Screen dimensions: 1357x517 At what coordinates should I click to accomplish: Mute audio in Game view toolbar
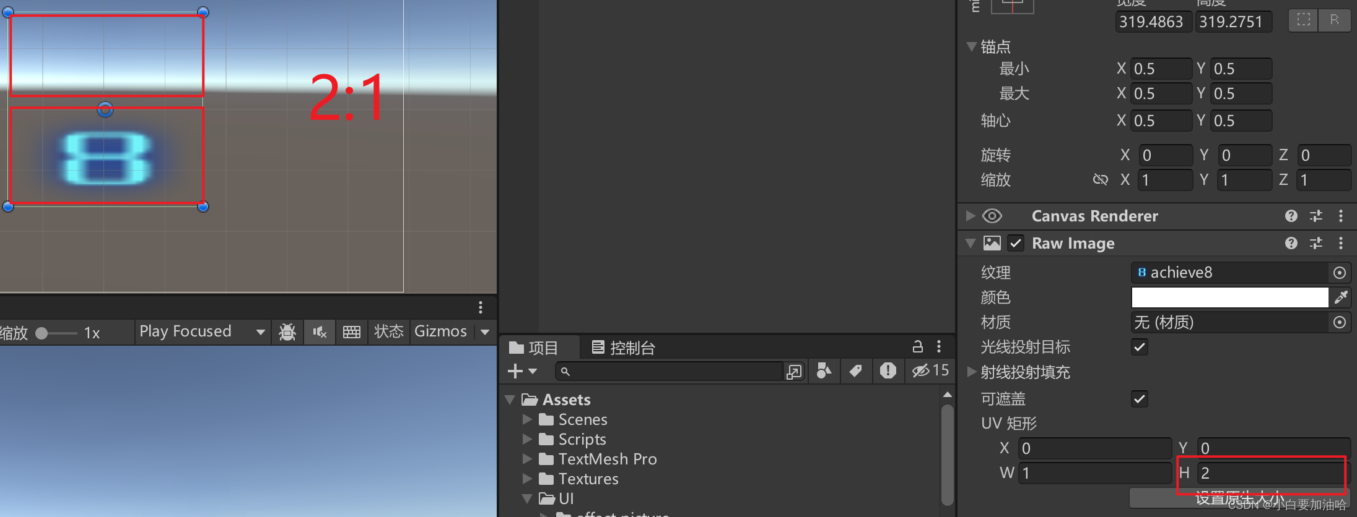pyautogui.click(x=320, y=332)
